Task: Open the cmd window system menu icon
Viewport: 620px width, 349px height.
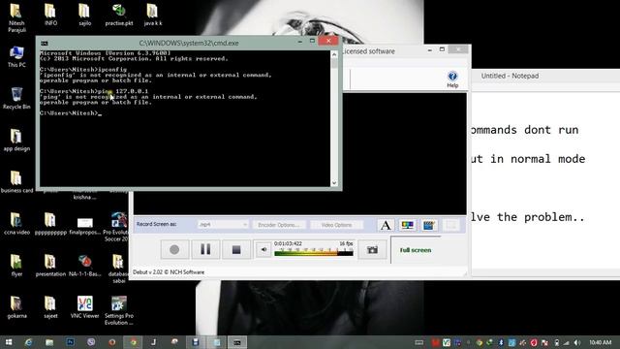Action: click(x=45, y=43)
